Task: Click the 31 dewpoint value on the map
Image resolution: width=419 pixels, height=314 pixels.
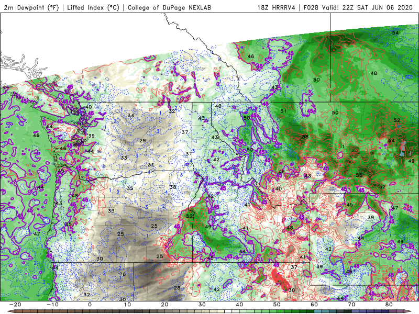Action: click(x=151, y=164)
